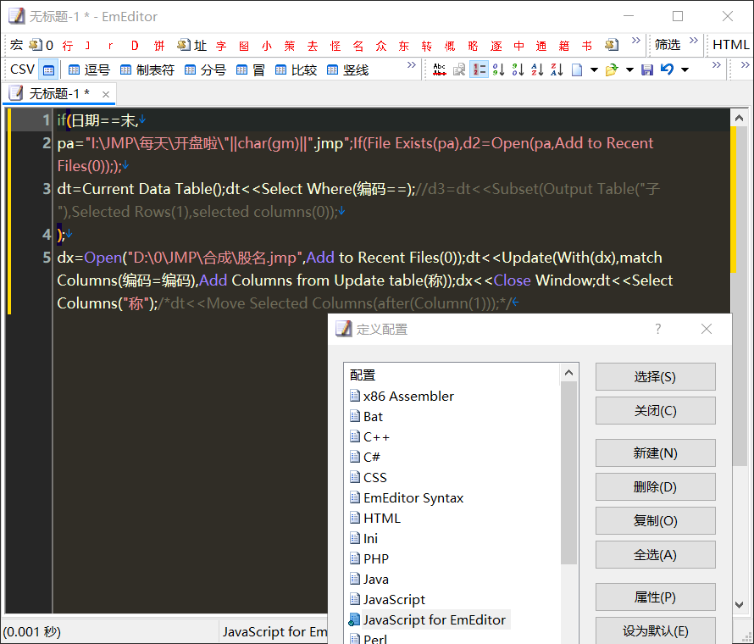This screenshot has width=754, height=644.
Task: Click line number 5 in editor gutter
Action: [47, 258]
